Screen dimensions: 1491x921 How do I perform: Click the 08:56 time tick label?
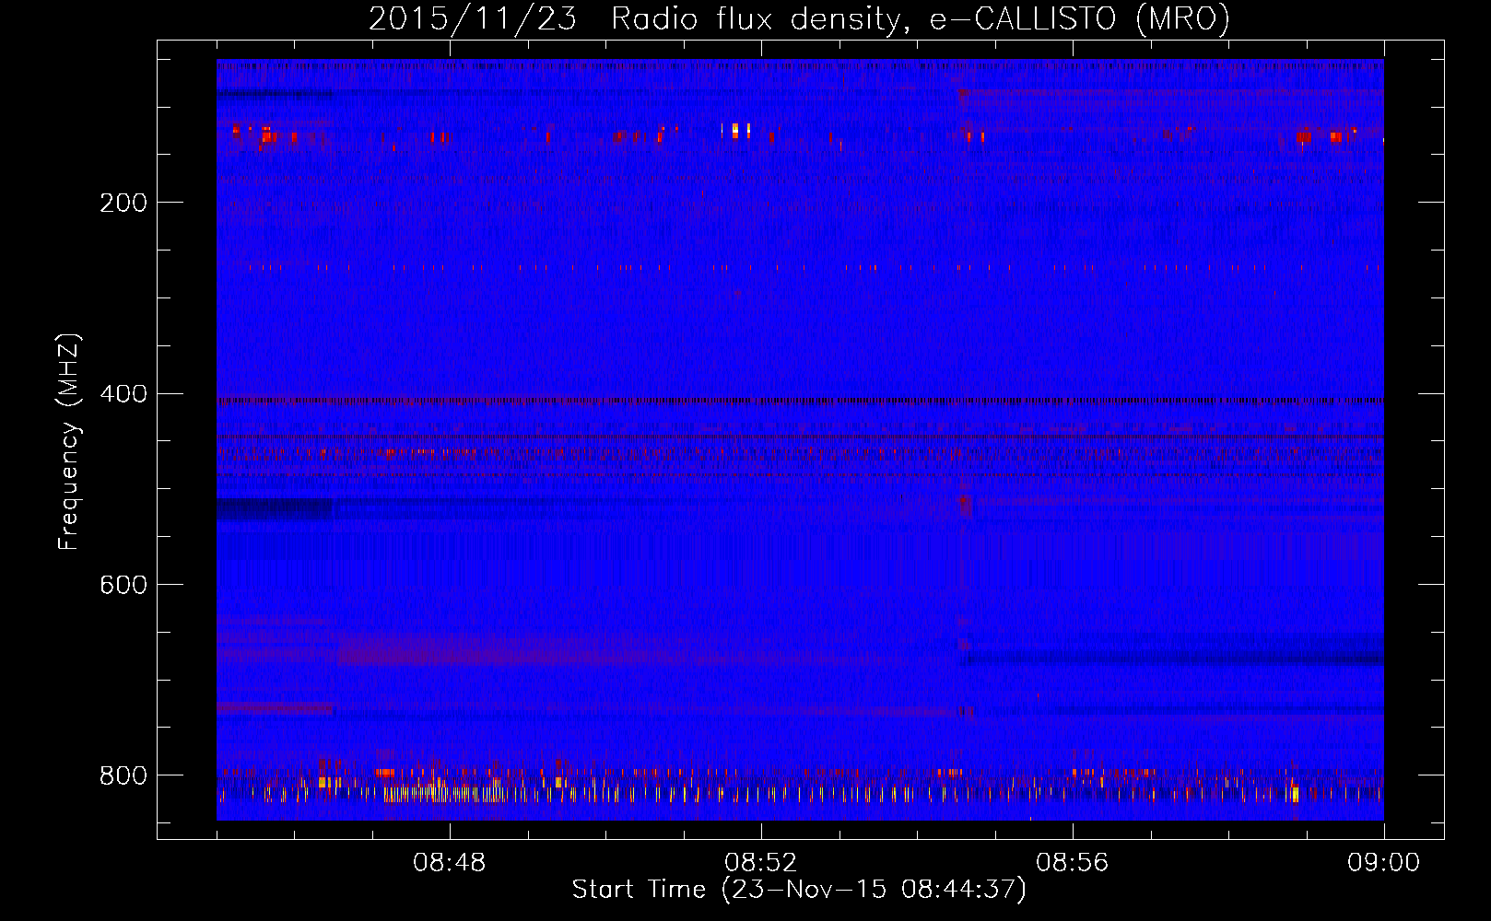pyautogui.click(x=1073, y=863)
